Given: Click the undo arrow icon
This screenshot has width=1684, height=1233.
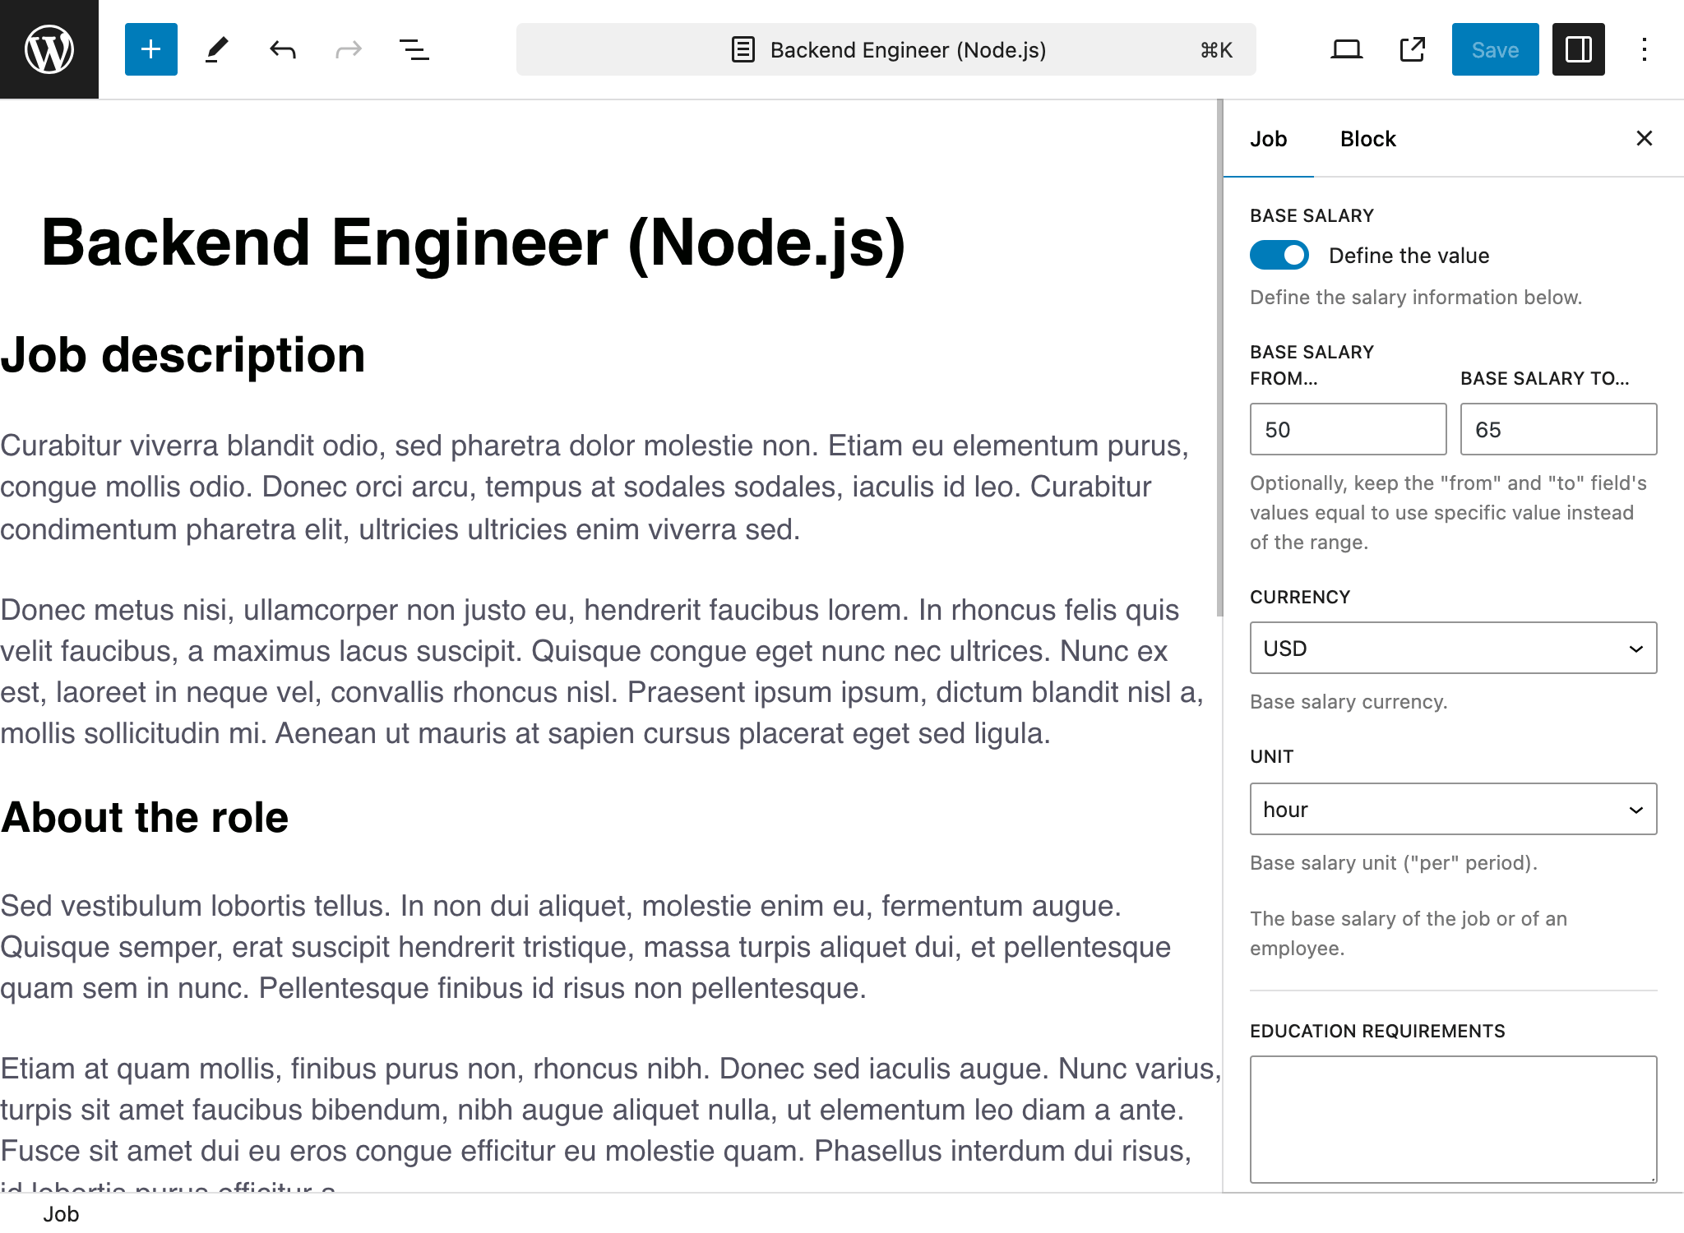Looking at the screenshot, I should pos(281,49).
